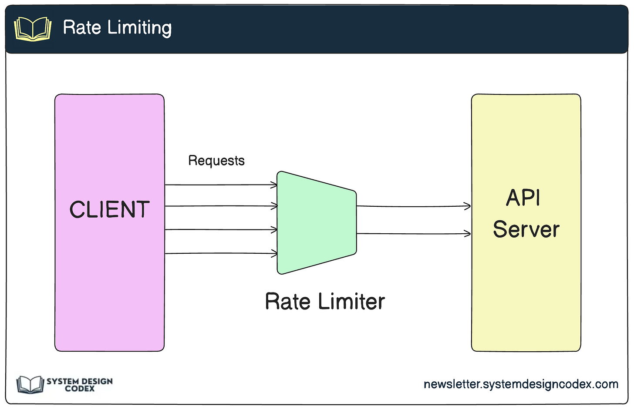Image resolution: width=634 pixels, height=410 pixels.
Task: Open the newsletter.systemdesigncodex.com link
Action: (x=521, y=384)
